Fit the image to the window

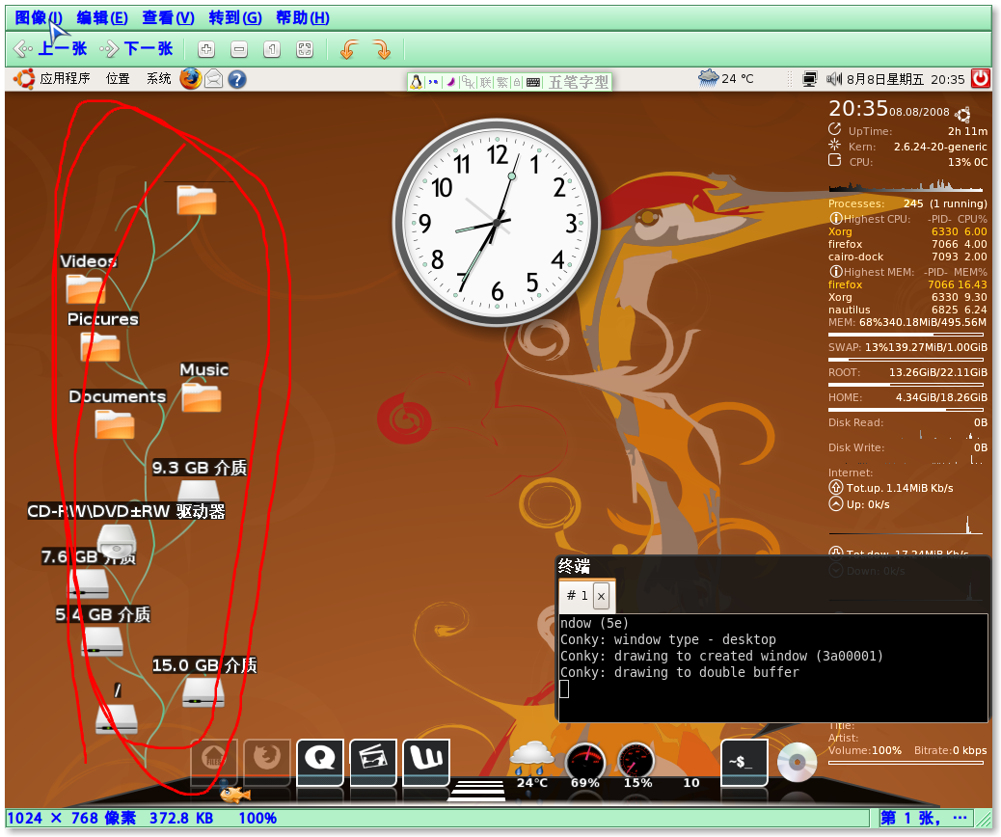(x=305, y=49)
